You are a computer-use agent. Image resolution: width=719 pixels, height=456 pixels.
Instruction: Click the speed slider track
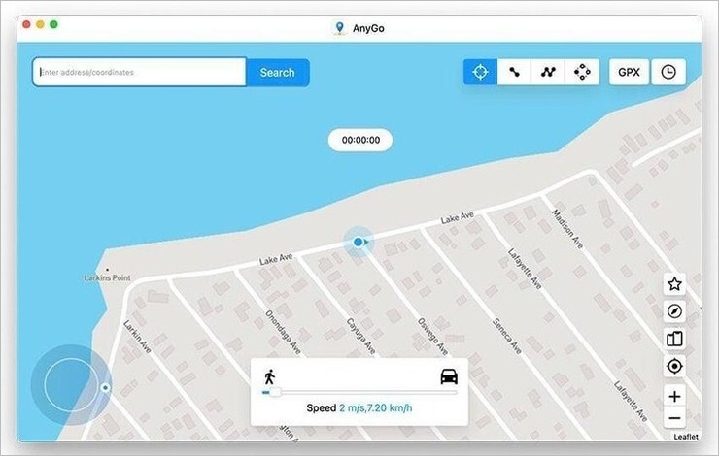(359, 392)
